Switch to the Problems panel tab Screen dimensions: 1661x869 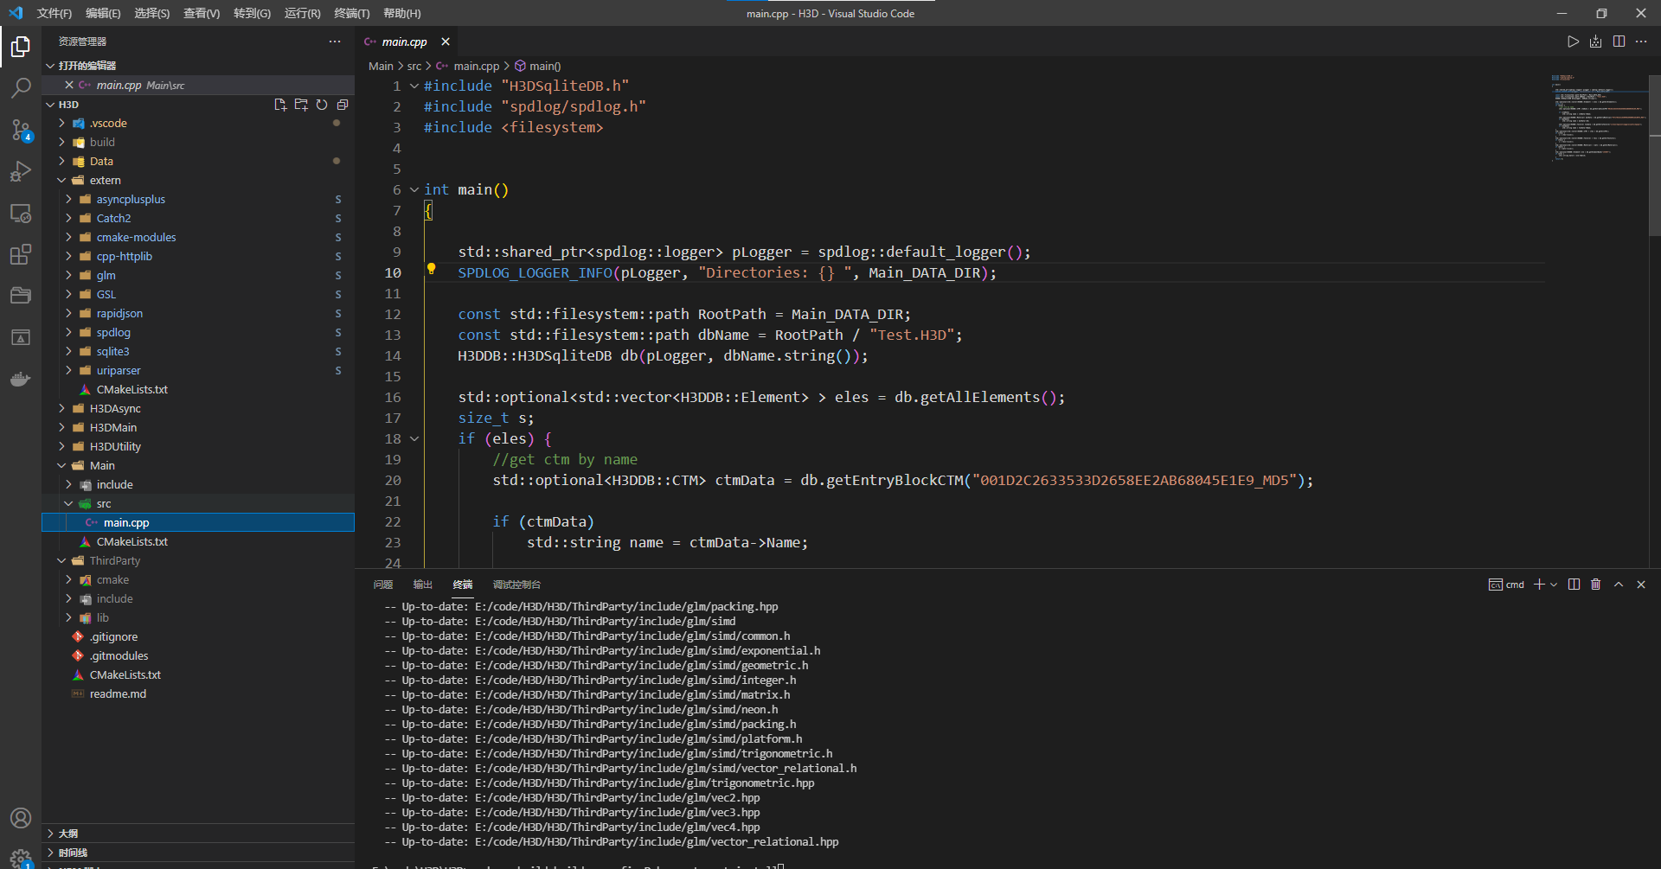383,585
